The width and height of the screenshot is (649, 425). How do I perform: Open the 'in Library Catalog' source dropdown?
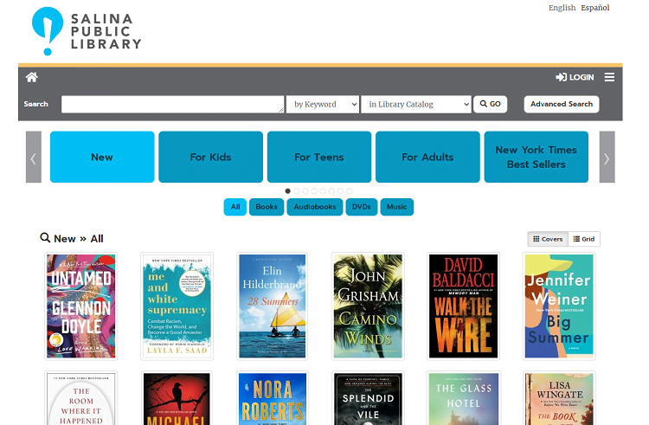[x=416, y=104]
